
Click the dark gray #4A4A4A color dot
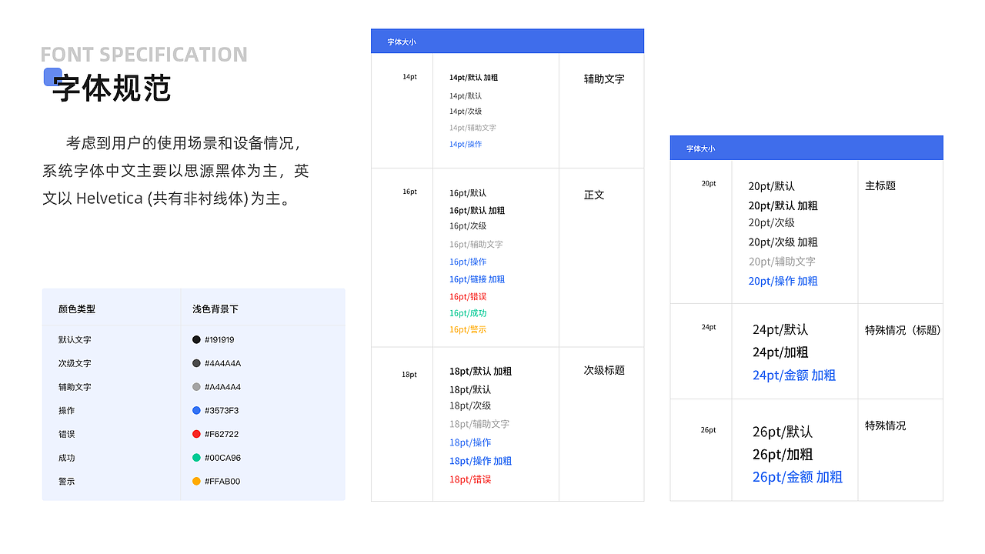point(195,362)
